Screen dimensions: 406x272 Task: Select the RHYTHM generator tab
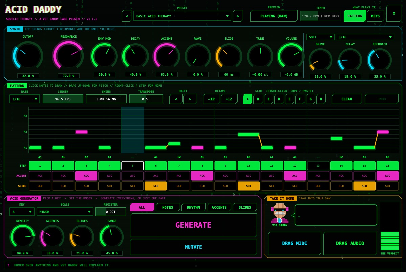coord(194,207)
